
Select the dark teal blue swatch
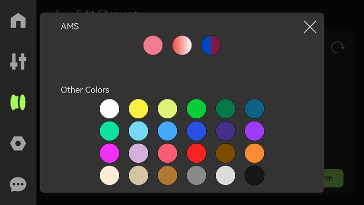point(254,109)
